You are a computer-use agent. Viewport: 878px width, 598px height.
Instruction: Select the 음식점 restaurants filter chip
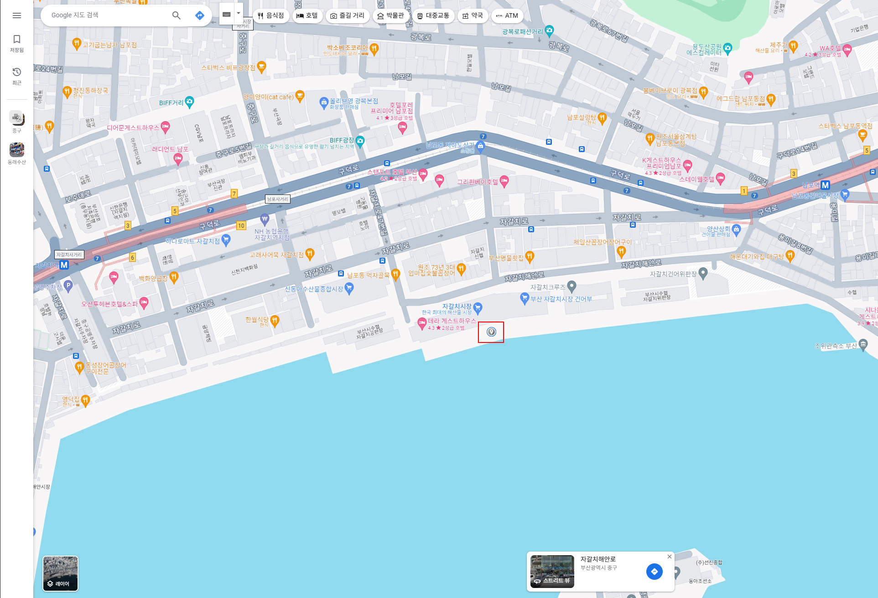271,15
